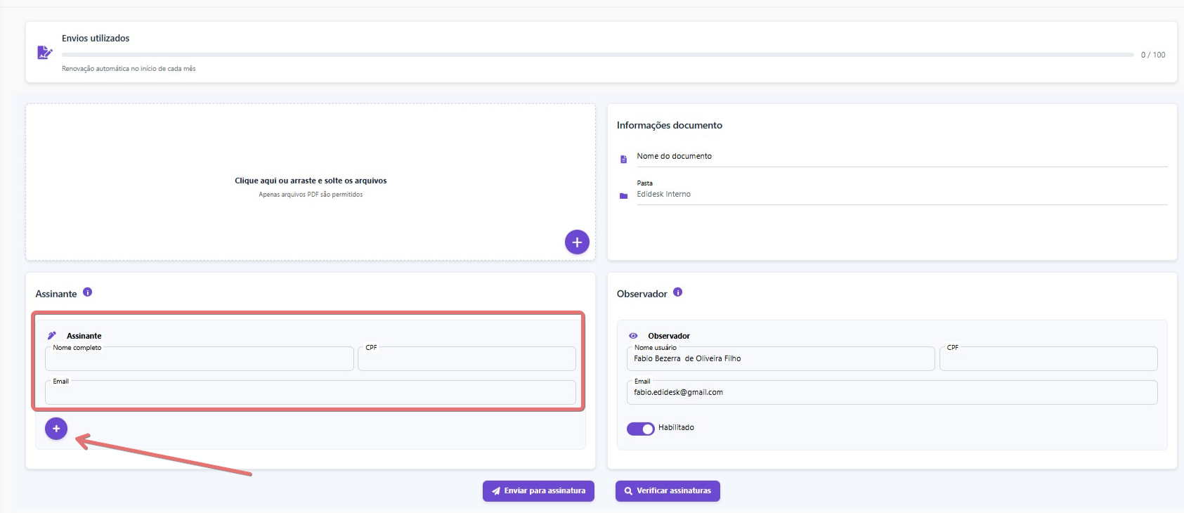Click the observer CPF field
Screen dimensions: 1184x513
1048,359
